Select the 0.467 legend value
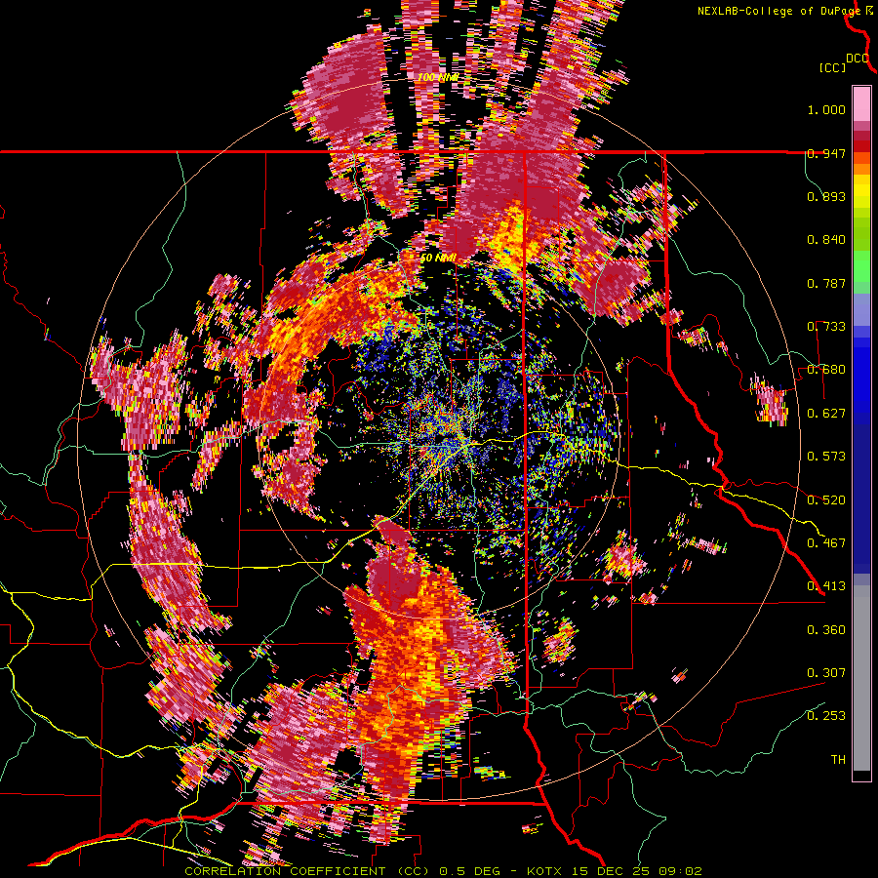The width and height of the screenshot is (878, 878). (x=826, y=543)
